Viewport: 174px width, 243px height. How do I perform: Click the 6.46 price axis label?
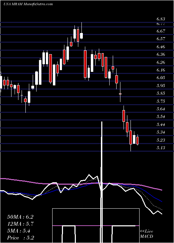pyautogui.click(x=161, y=47)
